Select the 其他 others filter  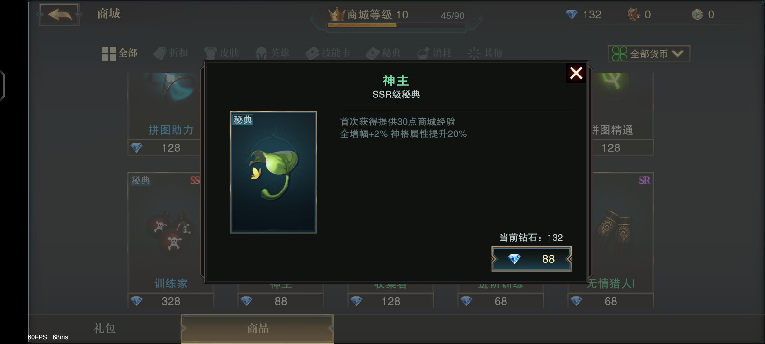pos(485,53)
